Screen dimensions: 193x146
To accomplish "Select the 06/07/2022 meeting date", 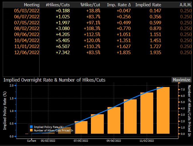I will [x=28, y=17].
